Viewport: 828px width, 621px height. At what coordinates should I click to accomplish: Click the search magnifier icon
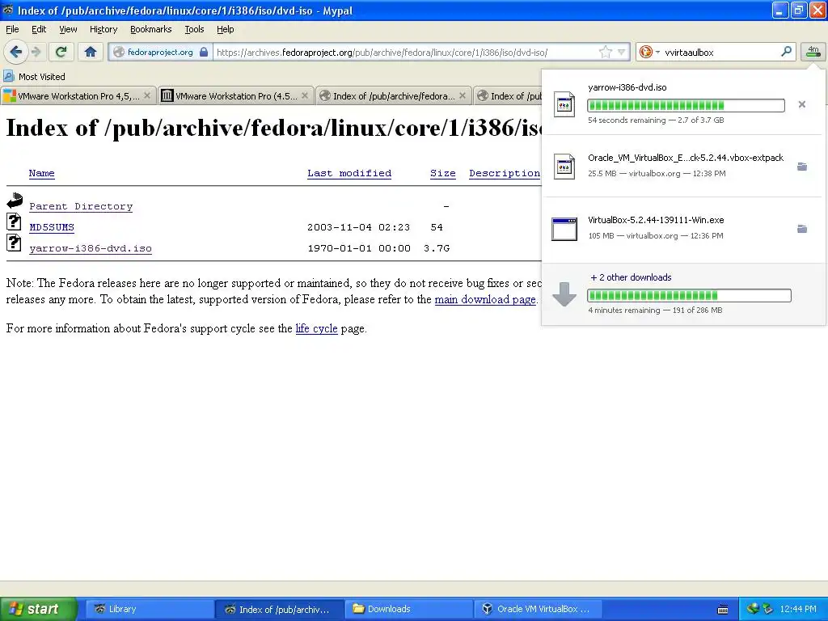click(786, 52)
